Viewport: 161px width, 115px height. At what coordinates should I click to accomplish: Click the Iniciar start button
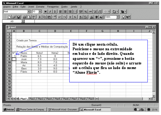(x=9, y=110)
